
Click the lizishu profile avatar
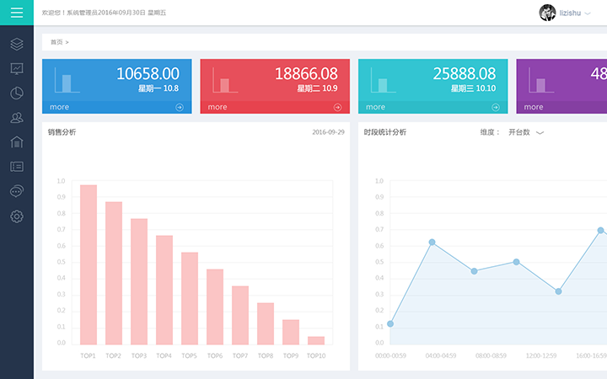(547, 13)
